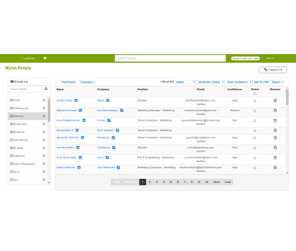The height and width of the screenshot is (251, 296).
Task: Select the HR Specialist list
Action: 19,124
